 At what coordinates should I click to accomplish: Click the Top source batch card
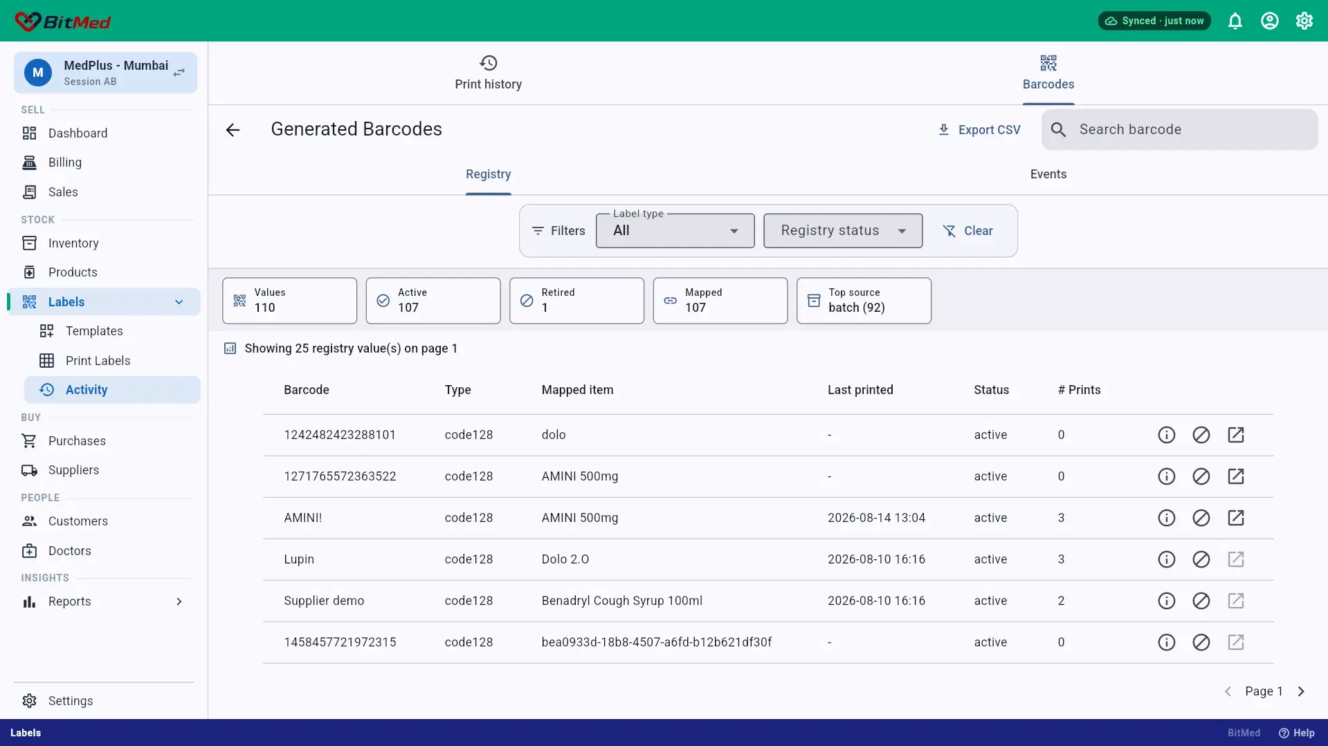point(864,301)
